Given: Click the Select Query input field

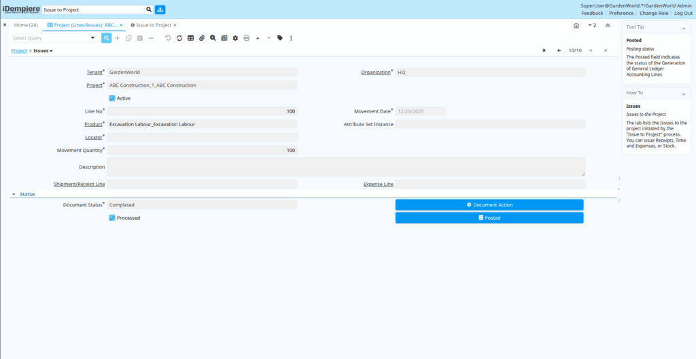Looking at the screenshot, I should [50, 38].
